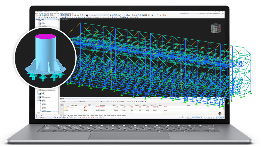
Task: Open the Structure dropdown in Materials panel
Action: pyautogui.click(x=68, y=101)
